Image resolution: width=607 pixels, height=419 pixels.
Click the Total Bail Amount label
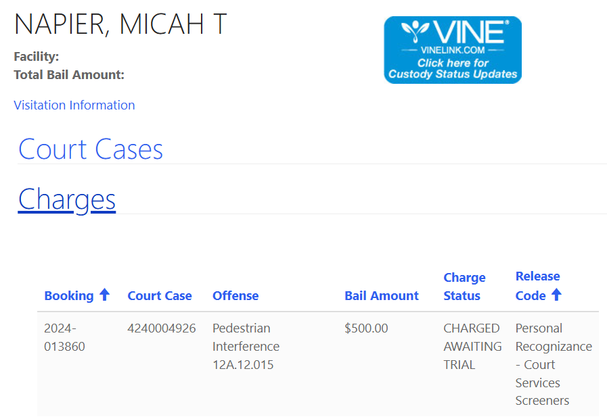pos(69,75)
